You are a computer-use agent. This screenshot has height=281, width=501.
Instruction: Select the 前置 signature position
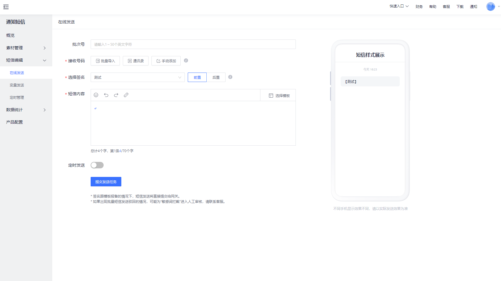click(197, 77)
